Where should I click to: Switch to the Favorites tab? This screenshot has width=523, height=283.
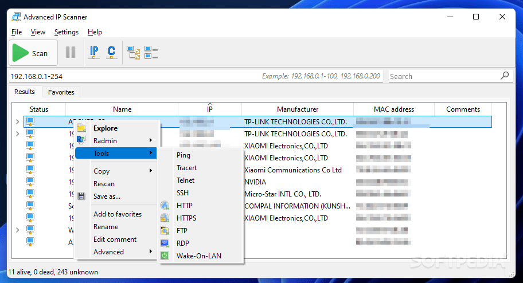coord(61,92)
